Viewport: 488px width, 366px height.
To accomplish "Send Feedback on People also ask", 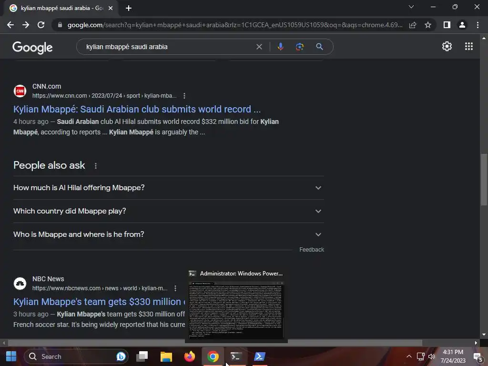I will click(312, 250).
